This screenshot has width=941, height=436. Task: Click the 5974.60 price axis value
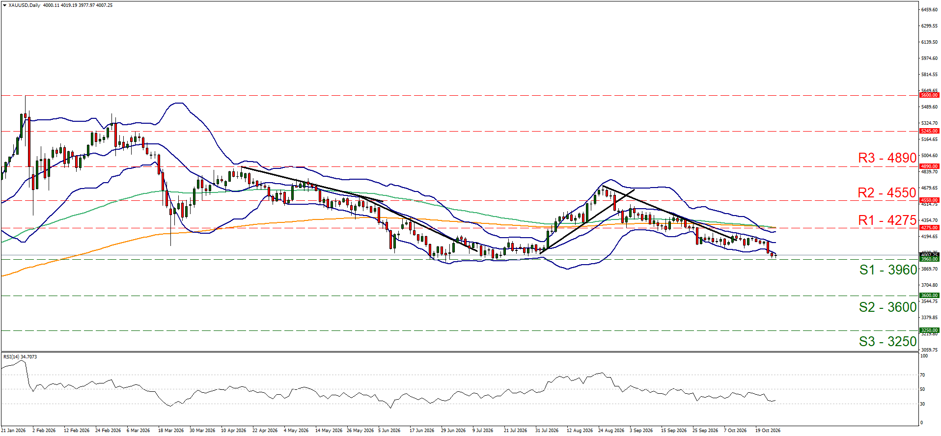click(928, 58)
